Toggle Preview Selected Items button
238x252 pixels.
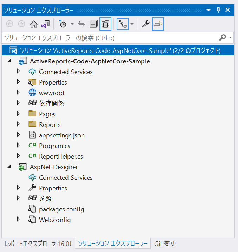click(158, 24)
